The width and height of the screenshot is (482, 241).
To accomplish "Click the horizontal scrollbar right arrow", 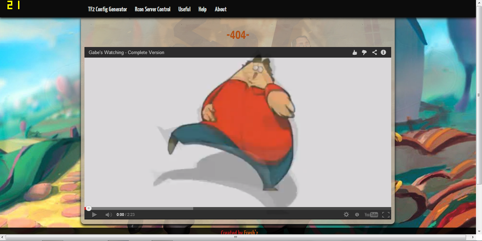I will point(473,237).
